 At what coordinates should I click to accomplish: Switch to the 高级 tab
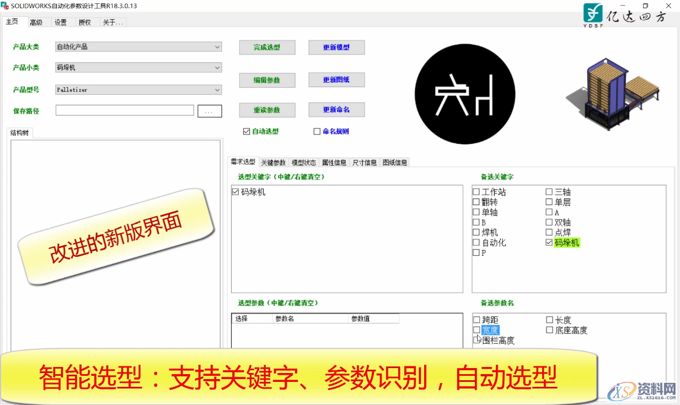click(x=37, y=22)
